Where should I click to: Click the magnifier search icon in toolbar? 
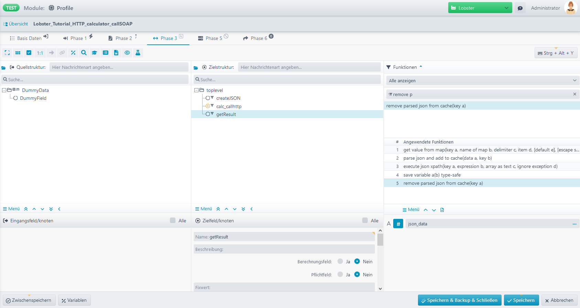tap(84, 53)
